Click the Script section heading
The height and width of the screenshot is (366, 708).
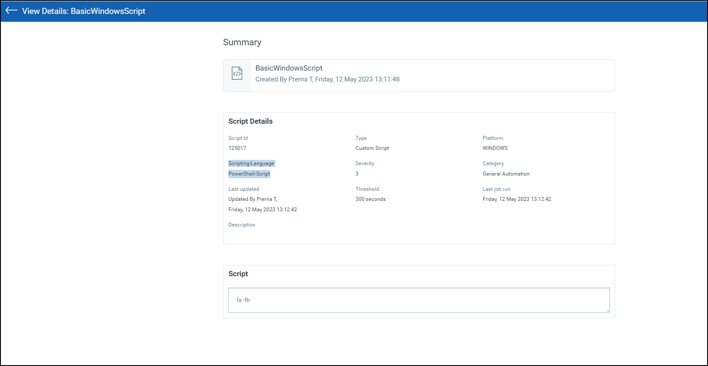click(238, 274)
